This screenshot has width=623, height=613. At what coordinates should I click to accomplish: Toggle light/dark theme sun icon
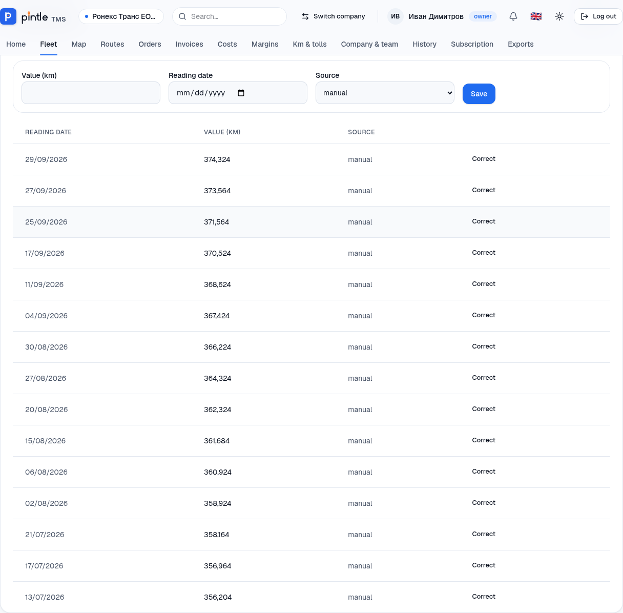click(559, 16)
